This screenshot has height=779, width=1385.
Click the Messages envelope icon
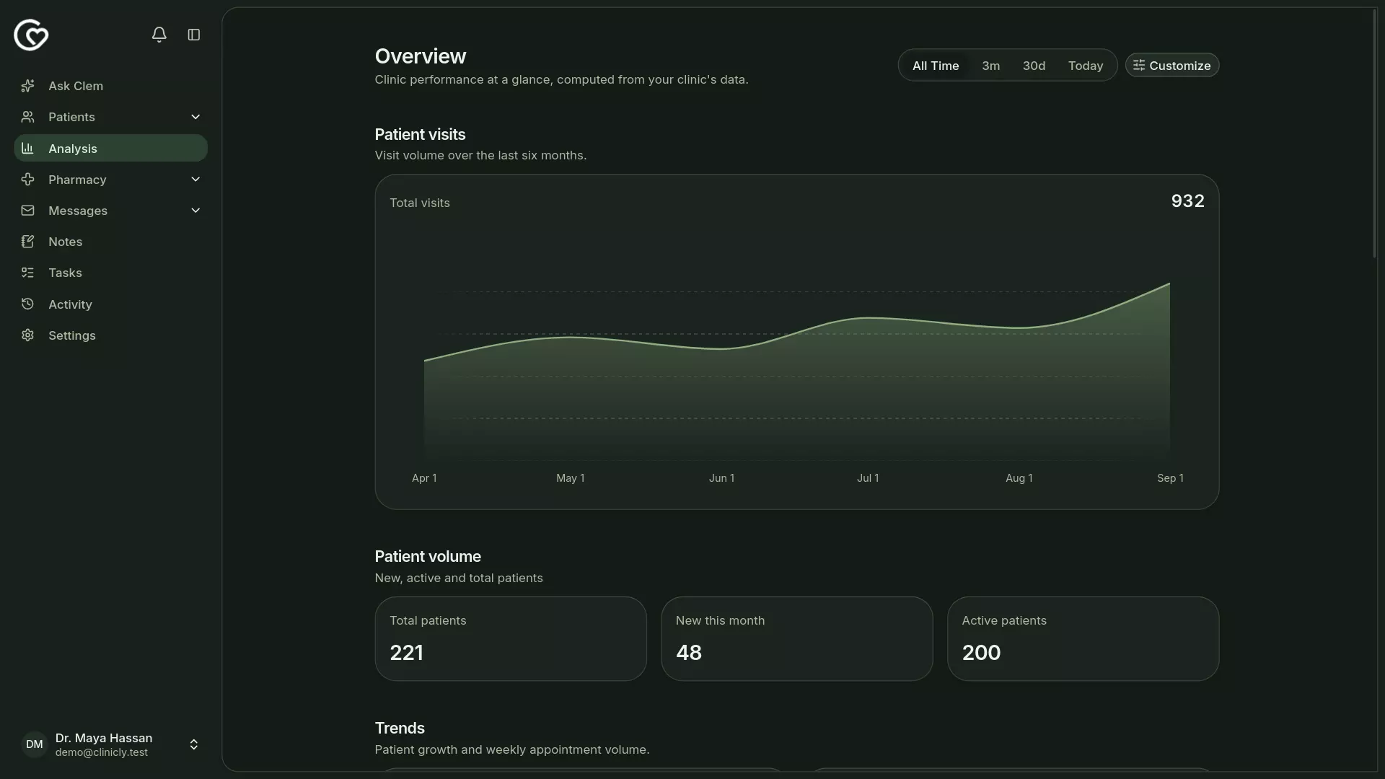coord(27,211)
